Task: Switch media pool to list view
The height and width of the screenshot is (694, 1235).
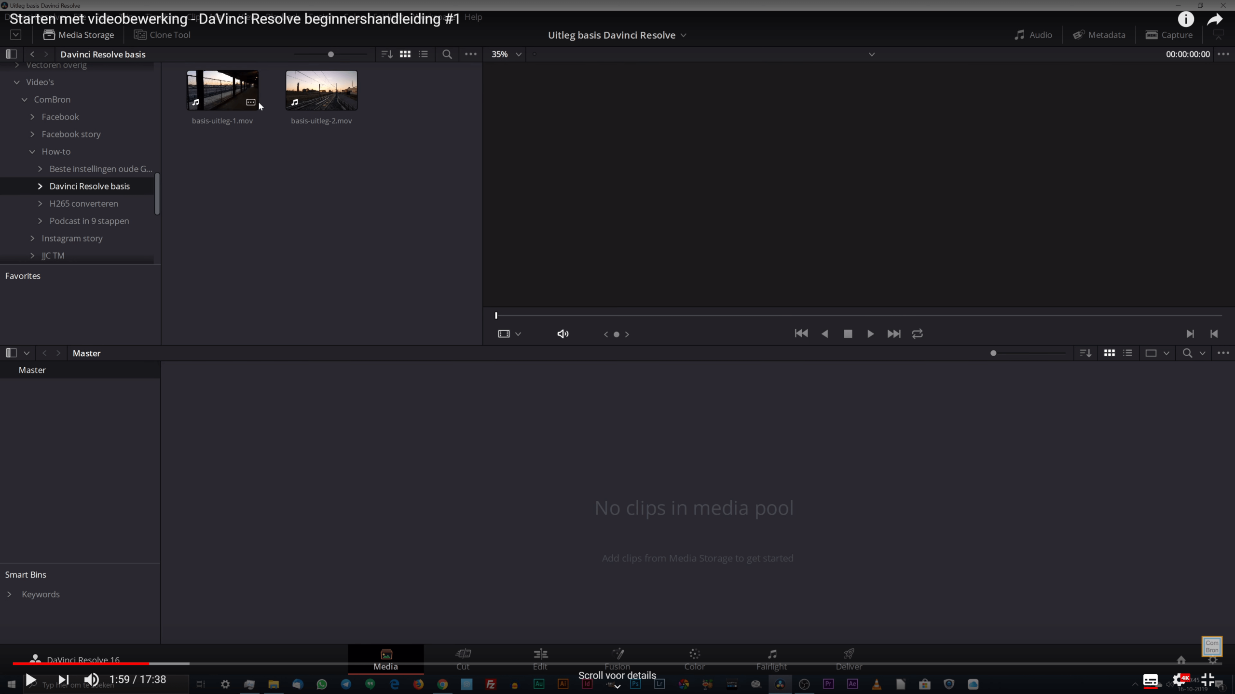Action: pos(1127,353)
